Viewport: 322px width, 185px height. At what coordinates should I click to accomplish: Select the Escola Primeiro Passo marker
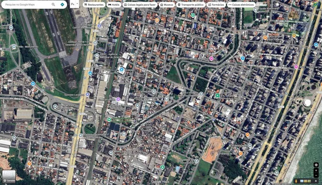click(166, 99)
